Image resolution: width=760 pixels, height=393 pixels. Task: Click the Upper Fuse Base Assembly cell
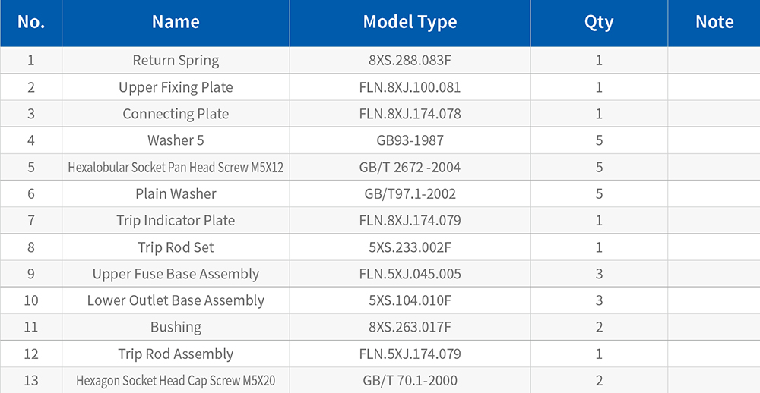click(x=176, y=274)
